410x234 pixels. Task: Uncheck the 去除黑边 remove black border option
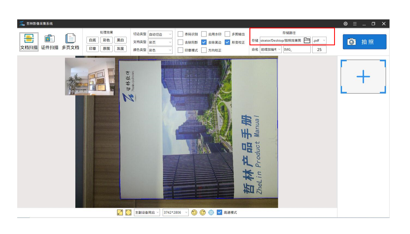click(x=204, y=42)
